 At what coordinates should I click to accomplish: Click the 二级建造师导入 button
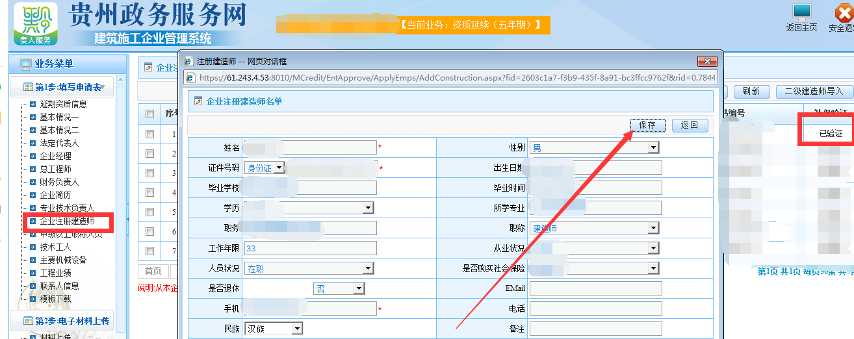coord(813,92)
